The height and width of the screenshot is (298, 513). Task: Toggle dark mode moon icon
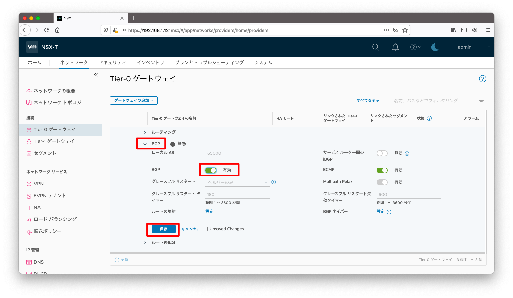click(x=435, y=47)
